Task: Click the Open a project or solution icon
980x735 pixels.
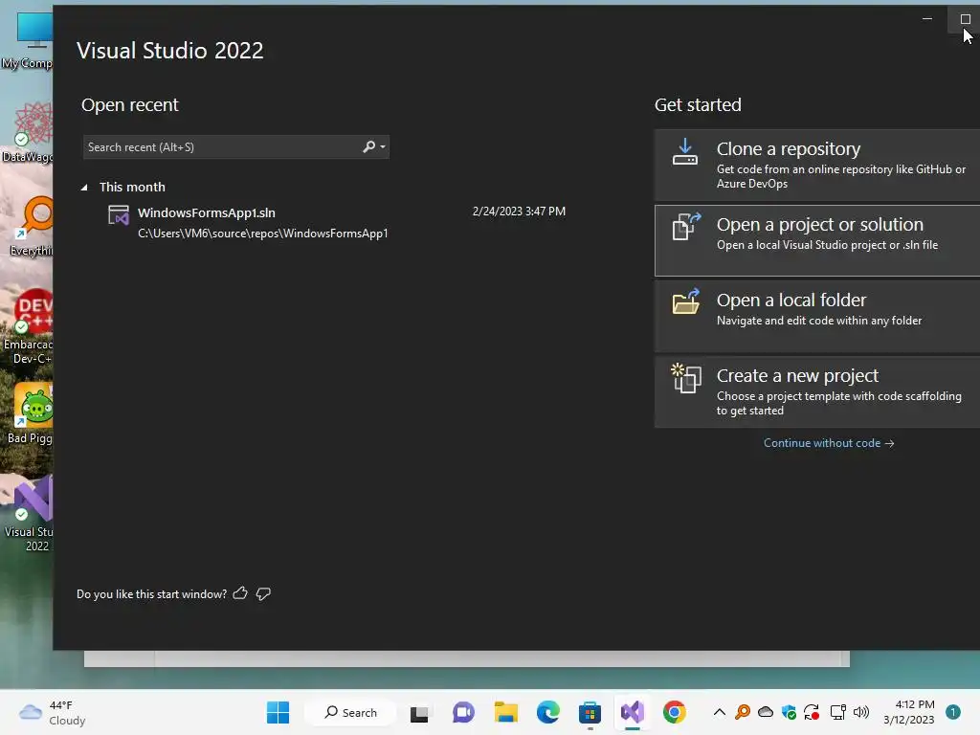Action: (x=685, y=227)
